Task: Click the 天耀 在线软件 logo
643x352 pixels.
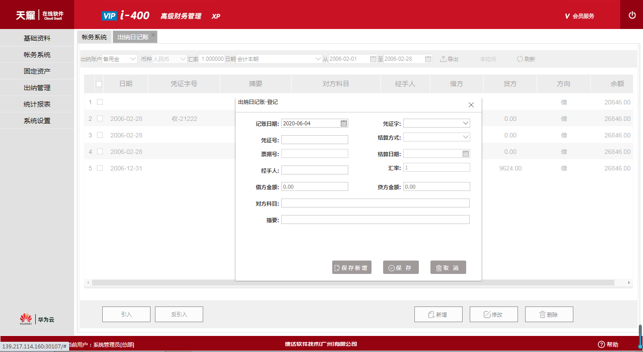Action: click(x=40, y=15)
